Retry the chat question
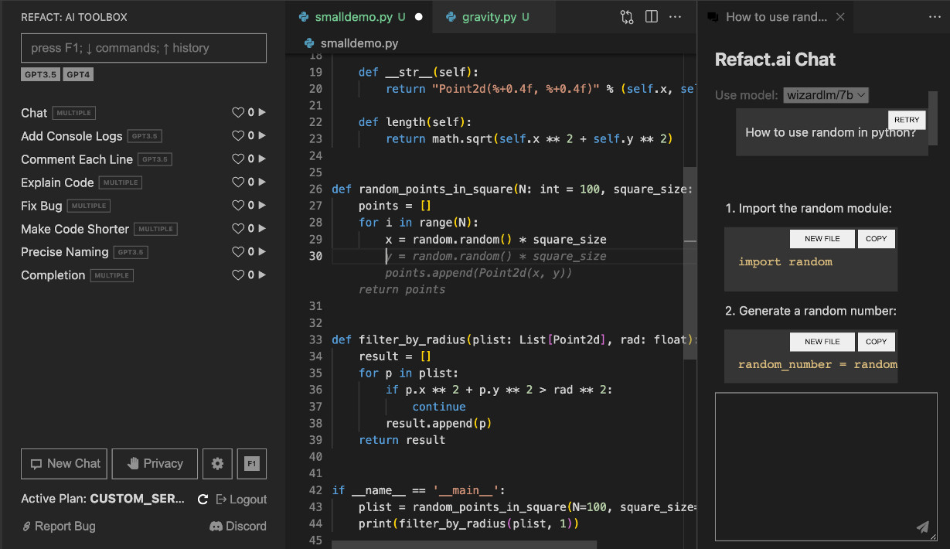The image size is (950, 549). [x=907, y=120]
